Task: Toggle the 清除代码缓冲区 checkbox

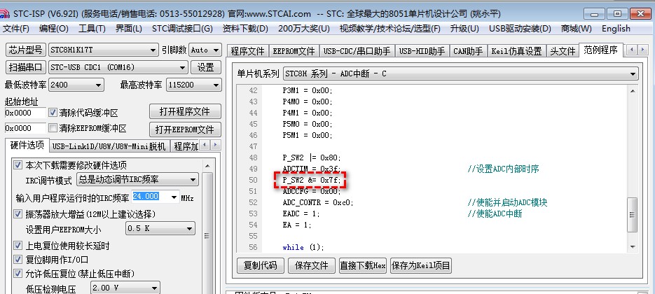Action: click(53, 113)
